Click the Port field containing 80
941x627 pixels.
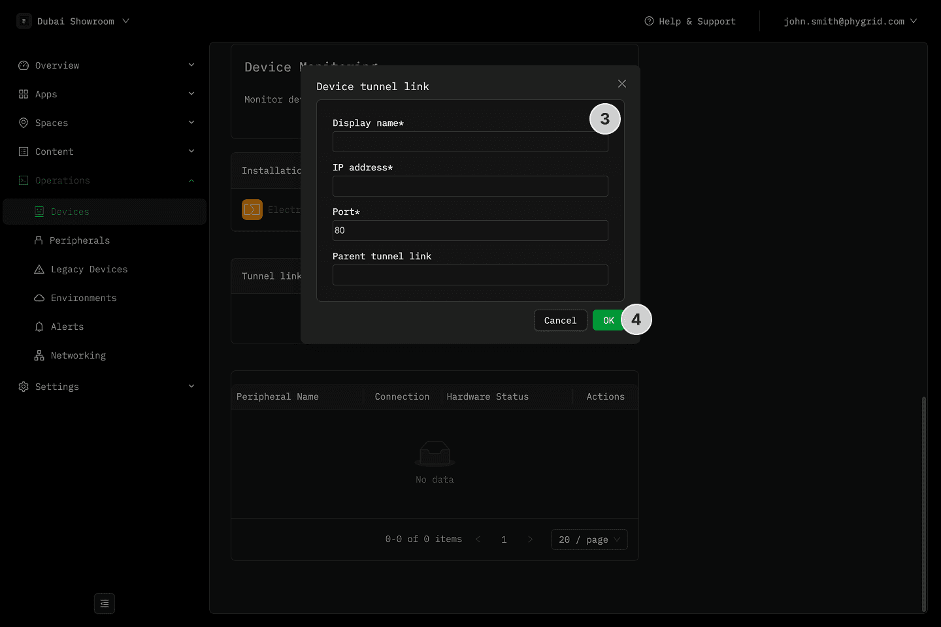point(470,231)
